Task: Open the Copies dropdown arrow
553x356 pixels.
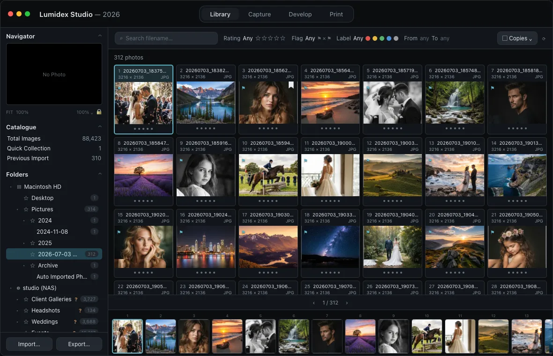Action: [x=531, y=39]
